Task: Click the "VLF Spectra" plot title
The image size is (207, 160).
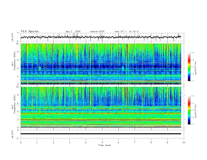Action: pos(30,31)
